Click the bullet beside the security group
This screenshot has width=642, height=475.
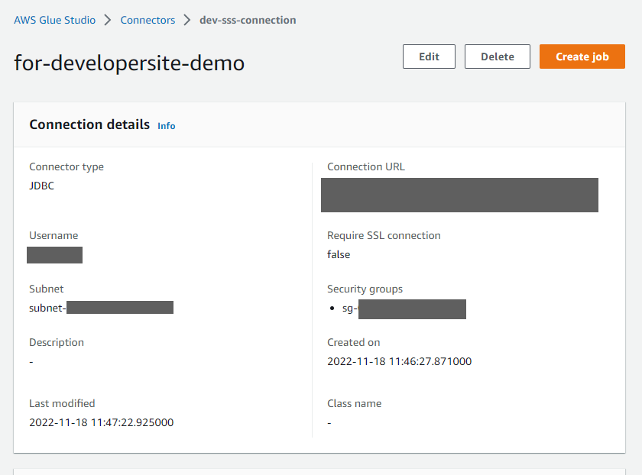pos(332,309)
